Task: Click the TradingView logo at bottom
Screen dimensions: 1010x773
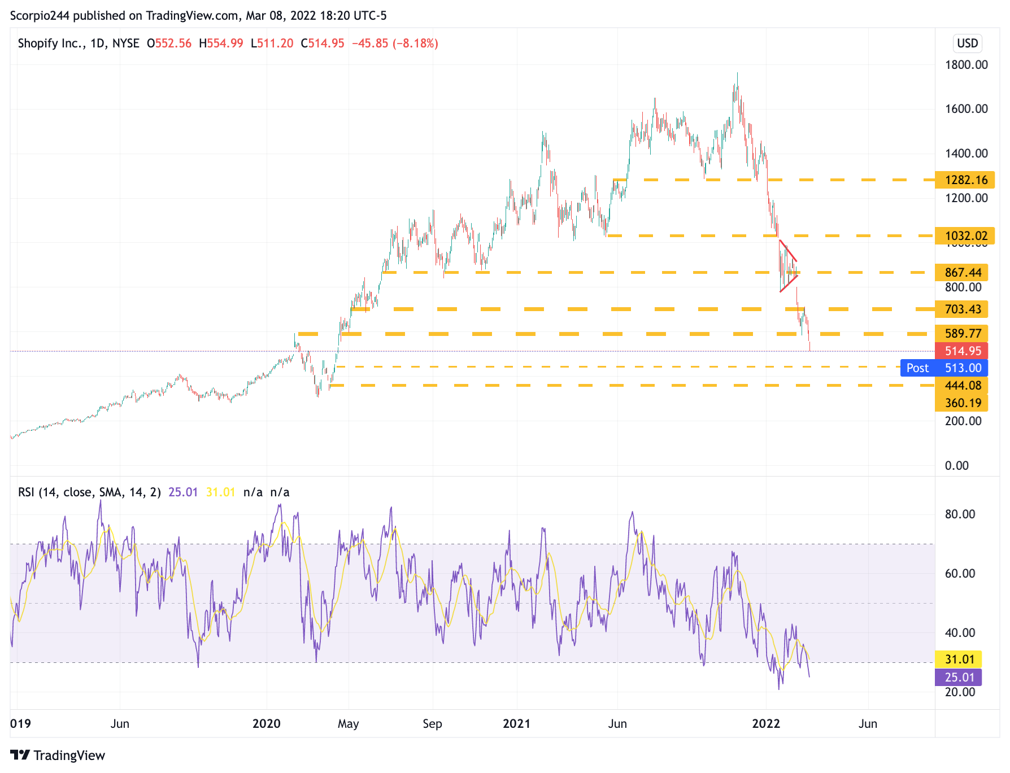Action: 58,755
